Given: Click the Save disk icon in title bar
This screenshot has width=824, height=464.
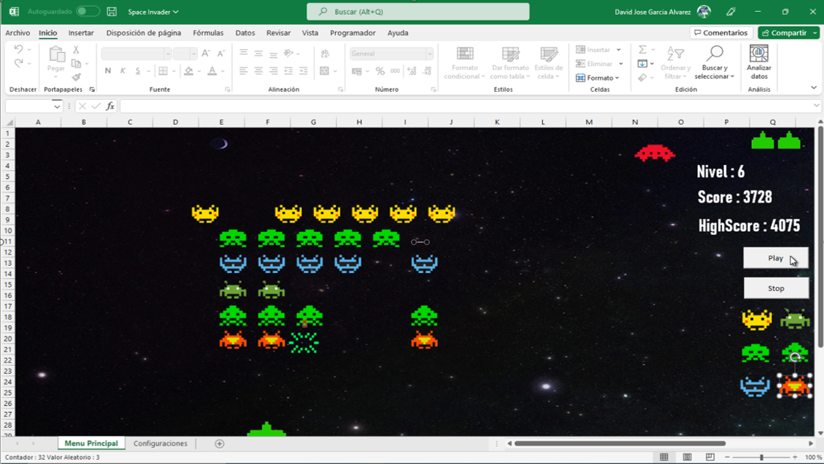Looking at the screenshot, I should tap(112, 12).
